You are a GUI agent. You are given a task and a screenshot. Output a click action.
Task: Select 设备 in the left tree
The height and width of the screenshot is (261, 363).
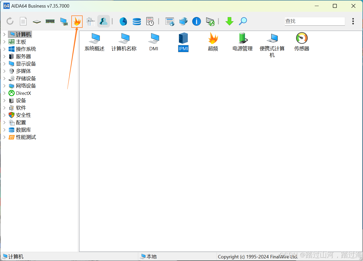[17, 100]
